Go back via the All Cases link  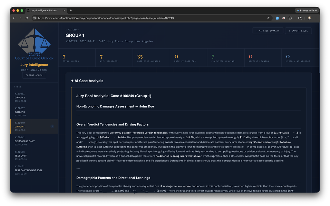[x=72, y=30]
